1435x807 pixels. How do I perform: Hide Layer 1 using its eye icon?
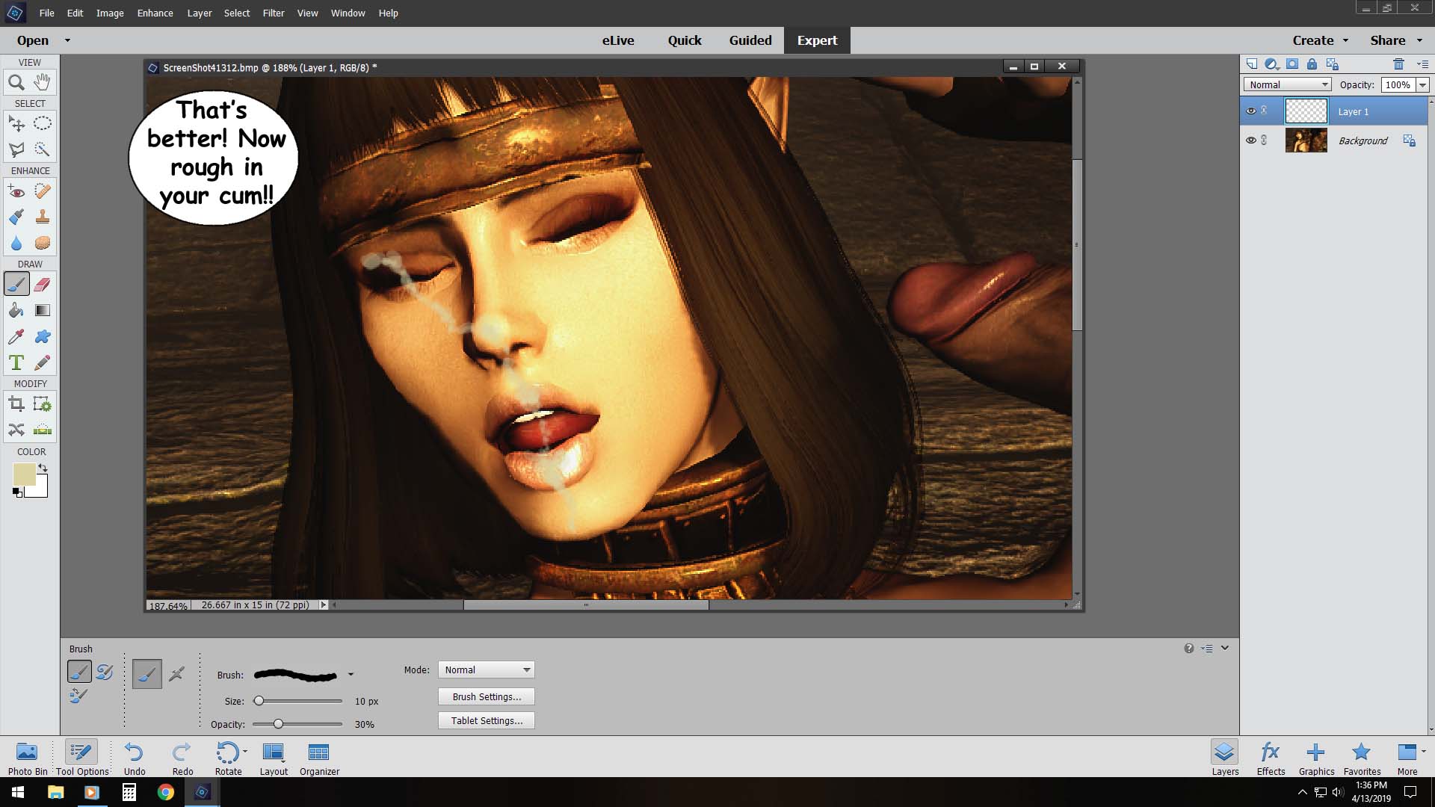click(x=1250, y=111)
